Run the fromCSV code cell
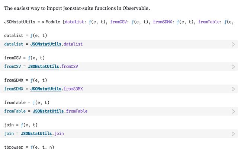The width and height of the screenshot is (238, 149). click(x=233, y=67)
